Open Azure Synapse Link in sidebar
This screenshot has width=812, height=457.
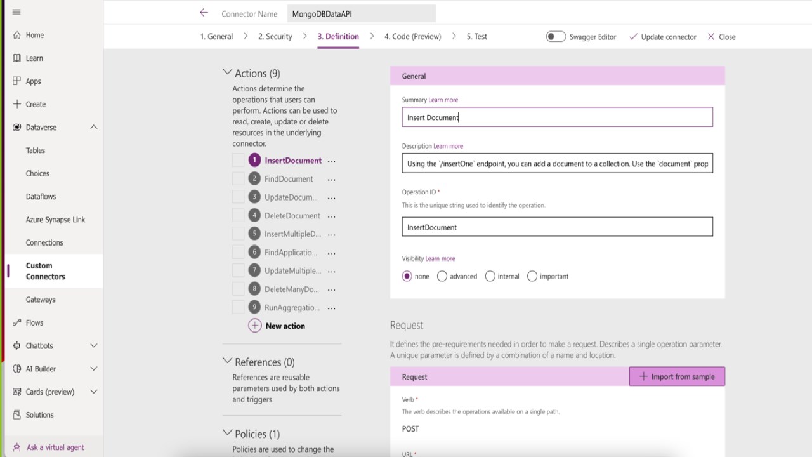tap(55, 220)
